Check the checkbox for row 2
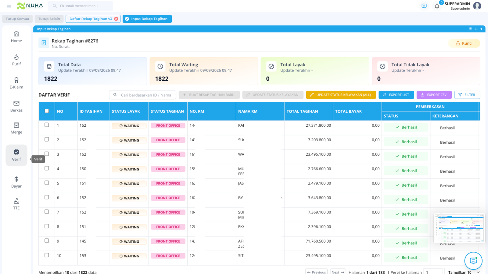The width and height of the screenshot is (488, 274). (47, 139)
